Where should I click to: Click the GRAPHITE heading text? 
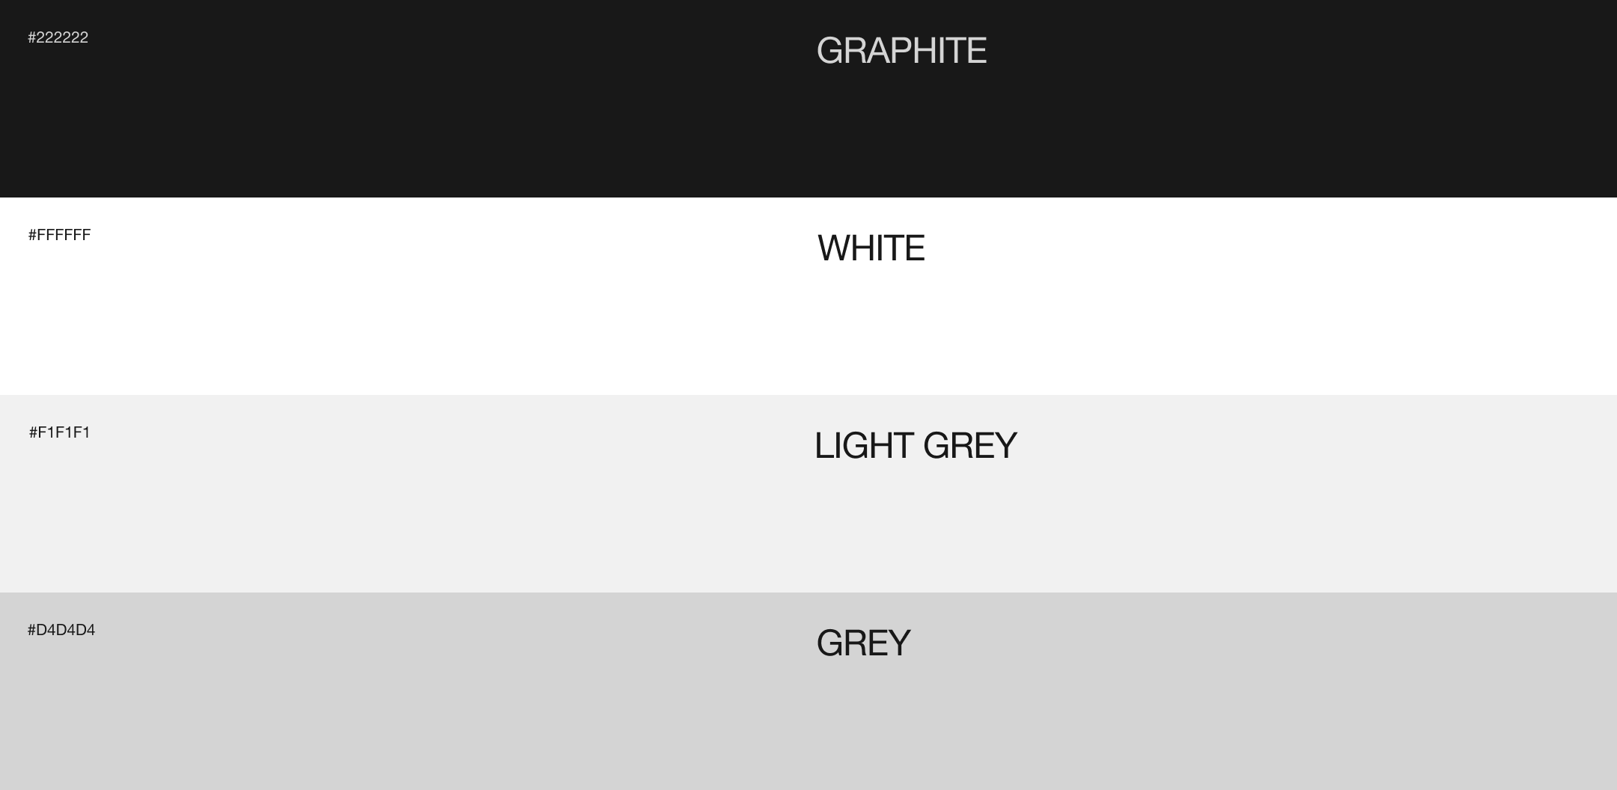click(x=901, y=51)
